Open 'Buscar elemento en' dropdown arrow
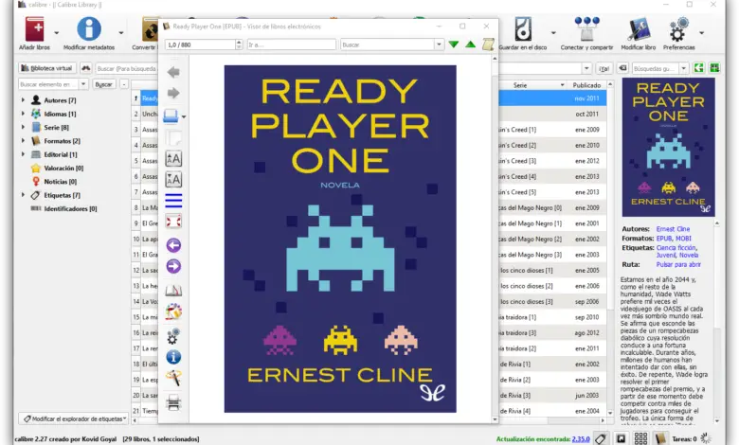The height and width of the screenshot is (445, 739). [x=83, y=84]
